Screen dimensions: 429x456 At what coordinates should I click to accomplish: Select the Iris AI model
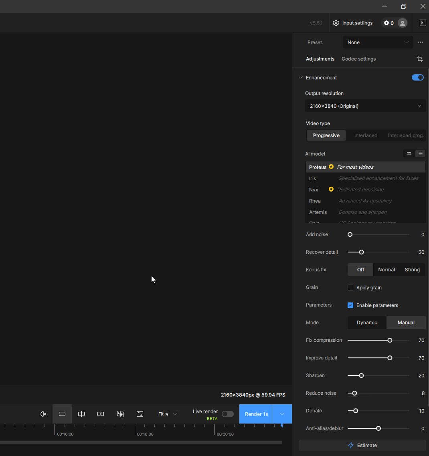(366, 178)
